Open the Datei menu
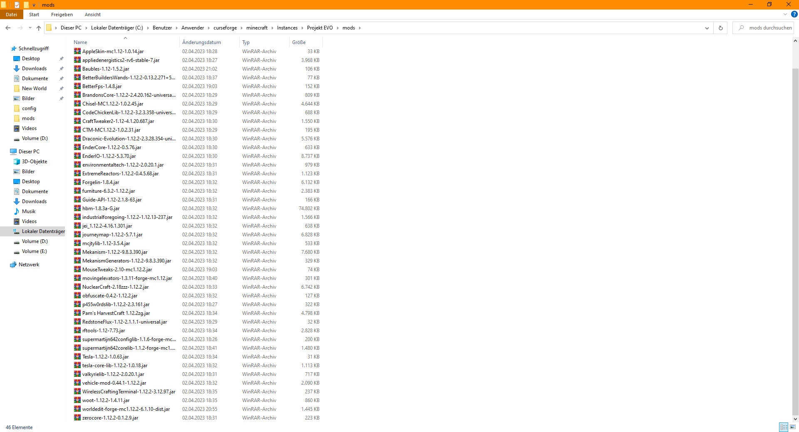The width and height of the screenshot is (799, 432). (x=11, y=15)
